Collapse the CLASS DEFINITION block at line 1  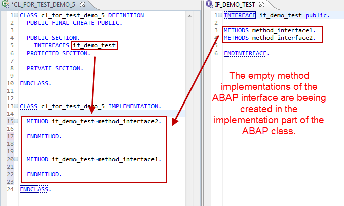(16, 15)
